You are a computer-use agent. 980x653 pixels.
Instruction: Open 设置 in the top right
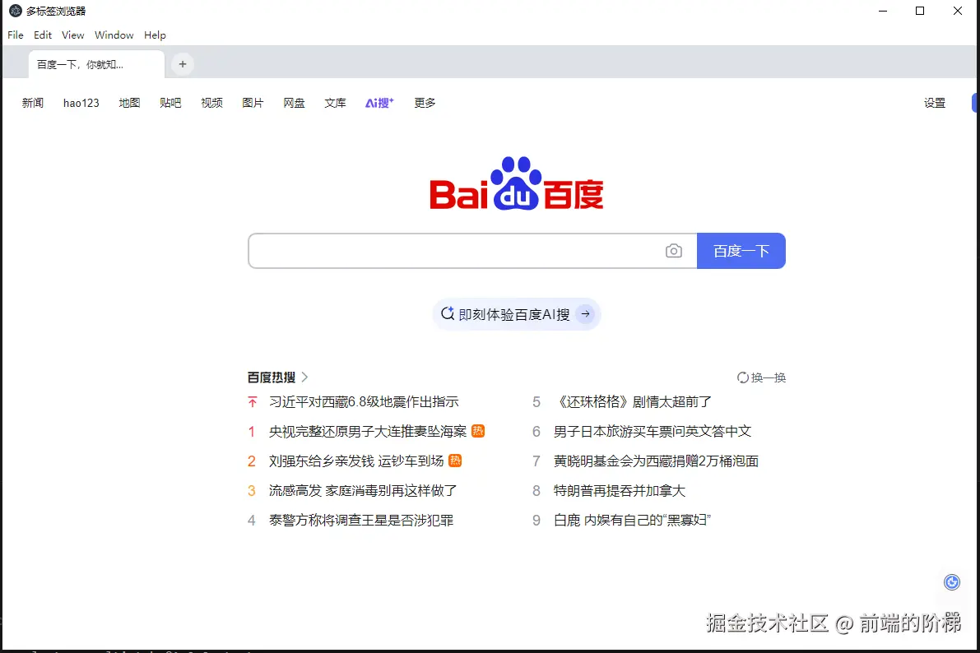point(935,103)
